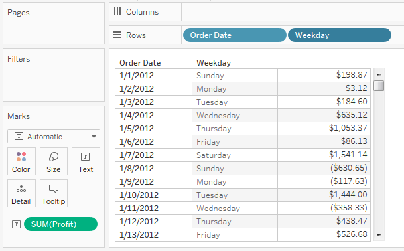Click the Rows shelf icon
Screen dimensions: 404x251
click(117, 35)
